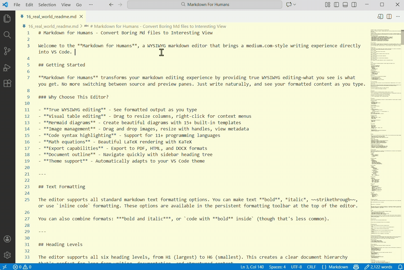
Task: Open the Extensions view
Action: coord(7,83)
